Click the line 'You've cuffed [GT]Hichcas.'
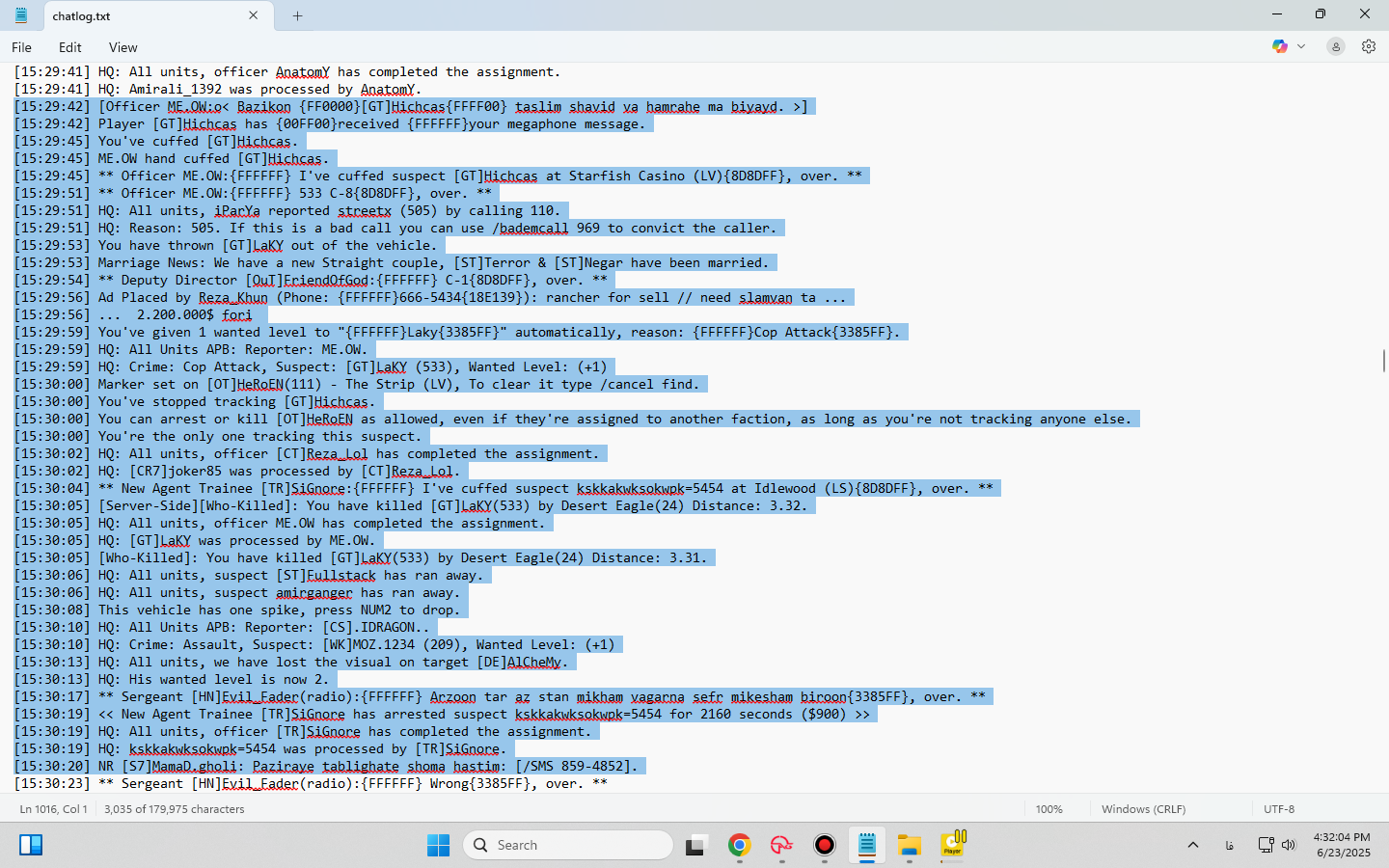Image resolution: width=1389 pixels, height=868 pixels. tap(156, 141)
